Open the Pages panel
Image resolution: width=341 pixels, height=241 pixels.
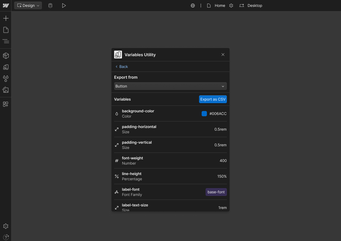6,30
